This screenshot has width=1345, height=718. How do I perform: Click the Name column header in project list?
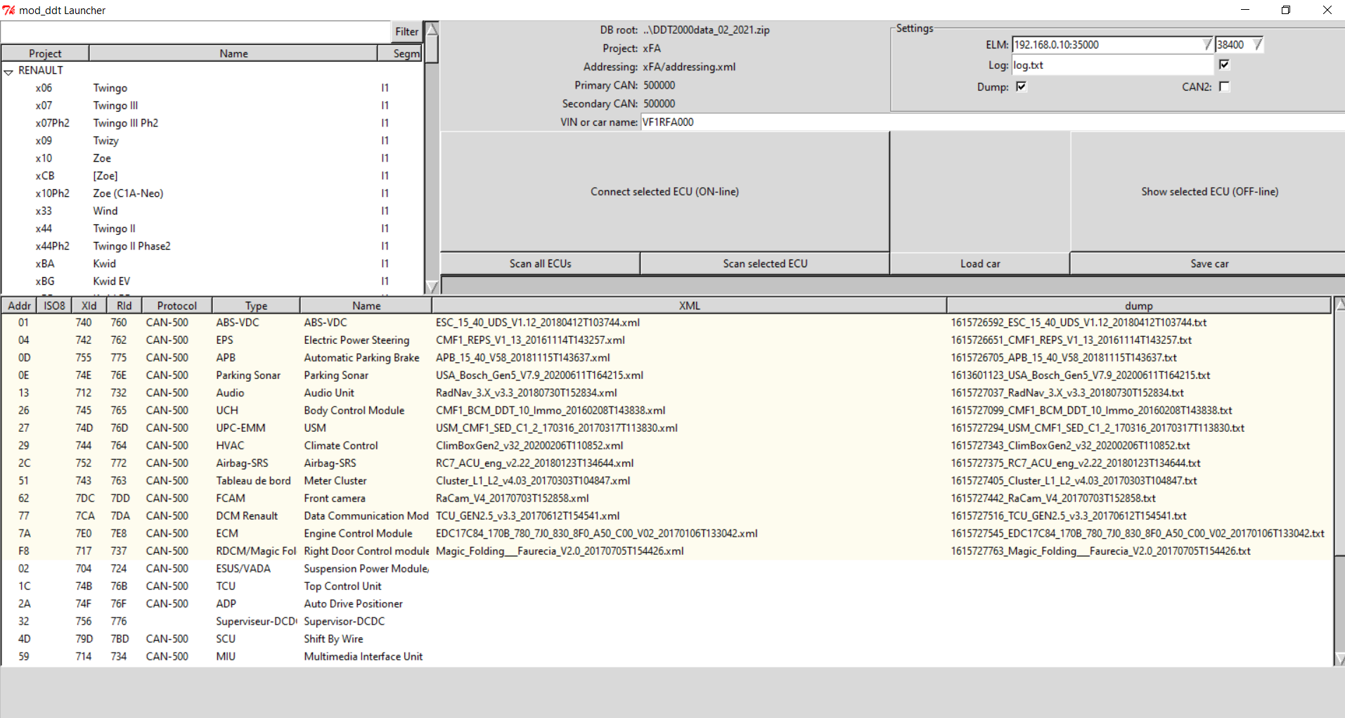[233, 53]
